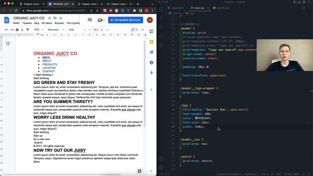Viewport: 313px width, 176px height.
Task: Collapse the Docs menus with chevron
Action: [143, 30]
